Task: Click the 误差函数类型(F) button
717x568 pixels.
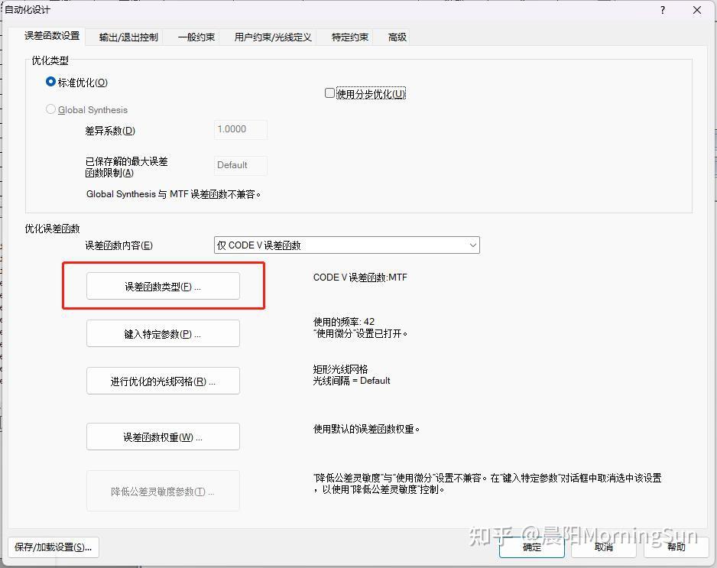Action: coord(162,285)
